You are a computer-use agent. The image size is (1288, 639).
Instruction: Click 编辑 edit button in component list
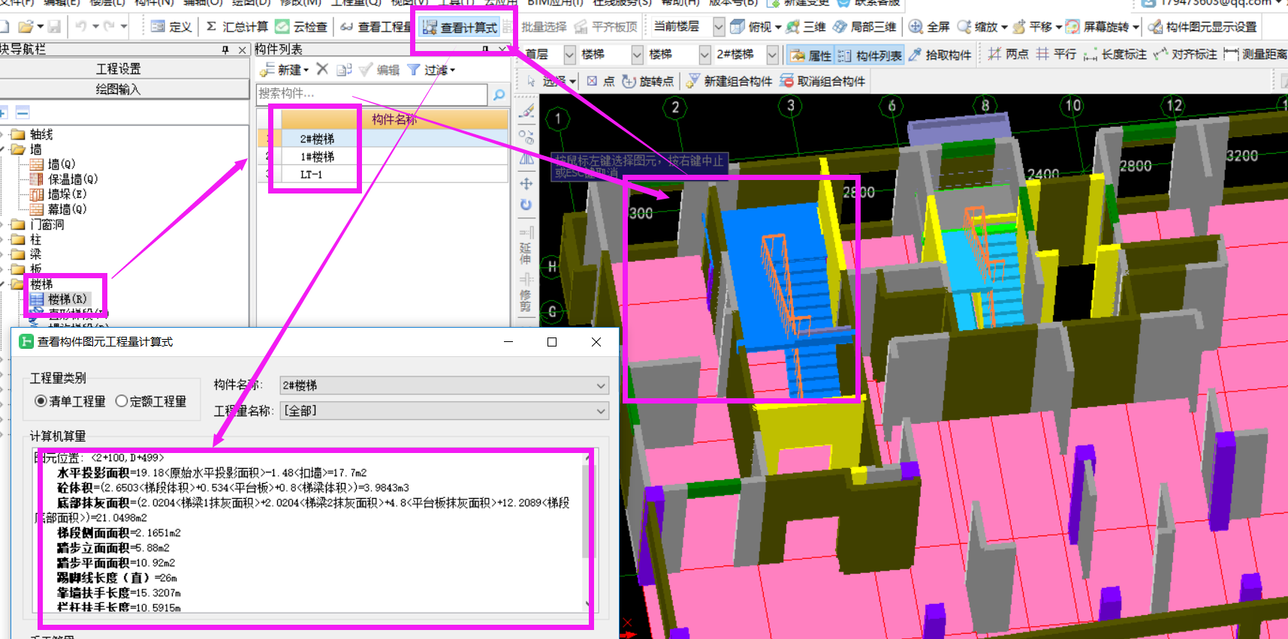[x=379, y=70]
